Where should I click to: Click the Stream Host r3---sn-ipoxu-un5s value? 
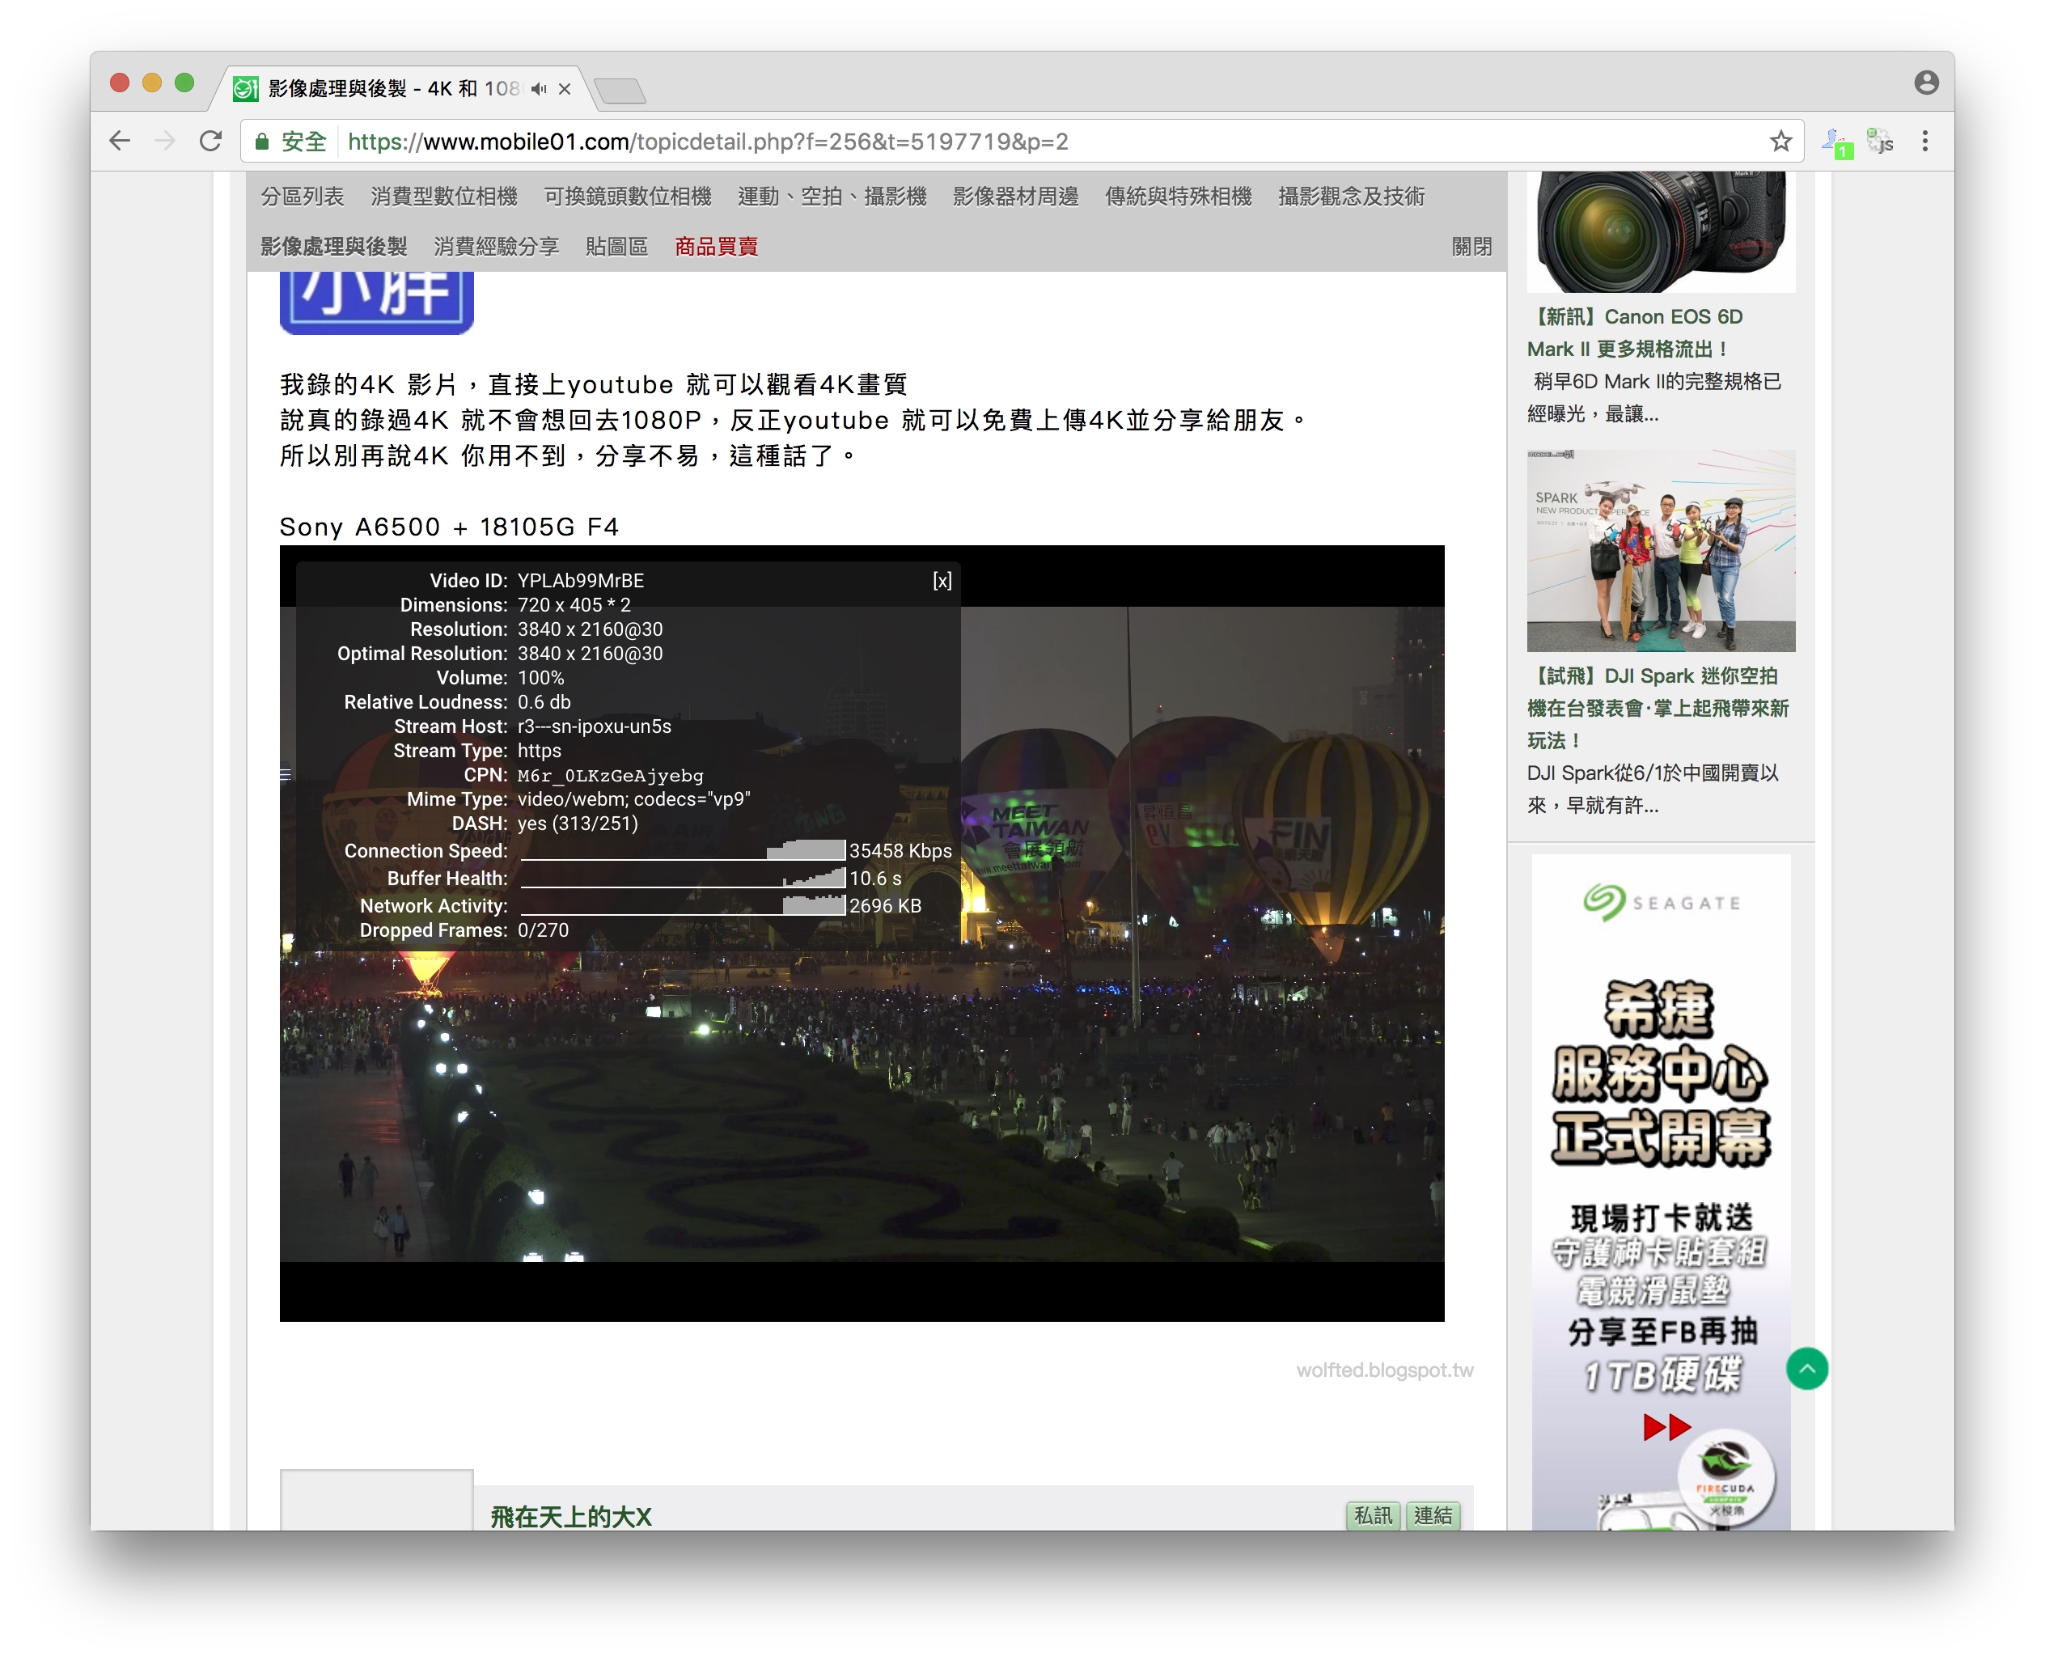tap(595, 726)
